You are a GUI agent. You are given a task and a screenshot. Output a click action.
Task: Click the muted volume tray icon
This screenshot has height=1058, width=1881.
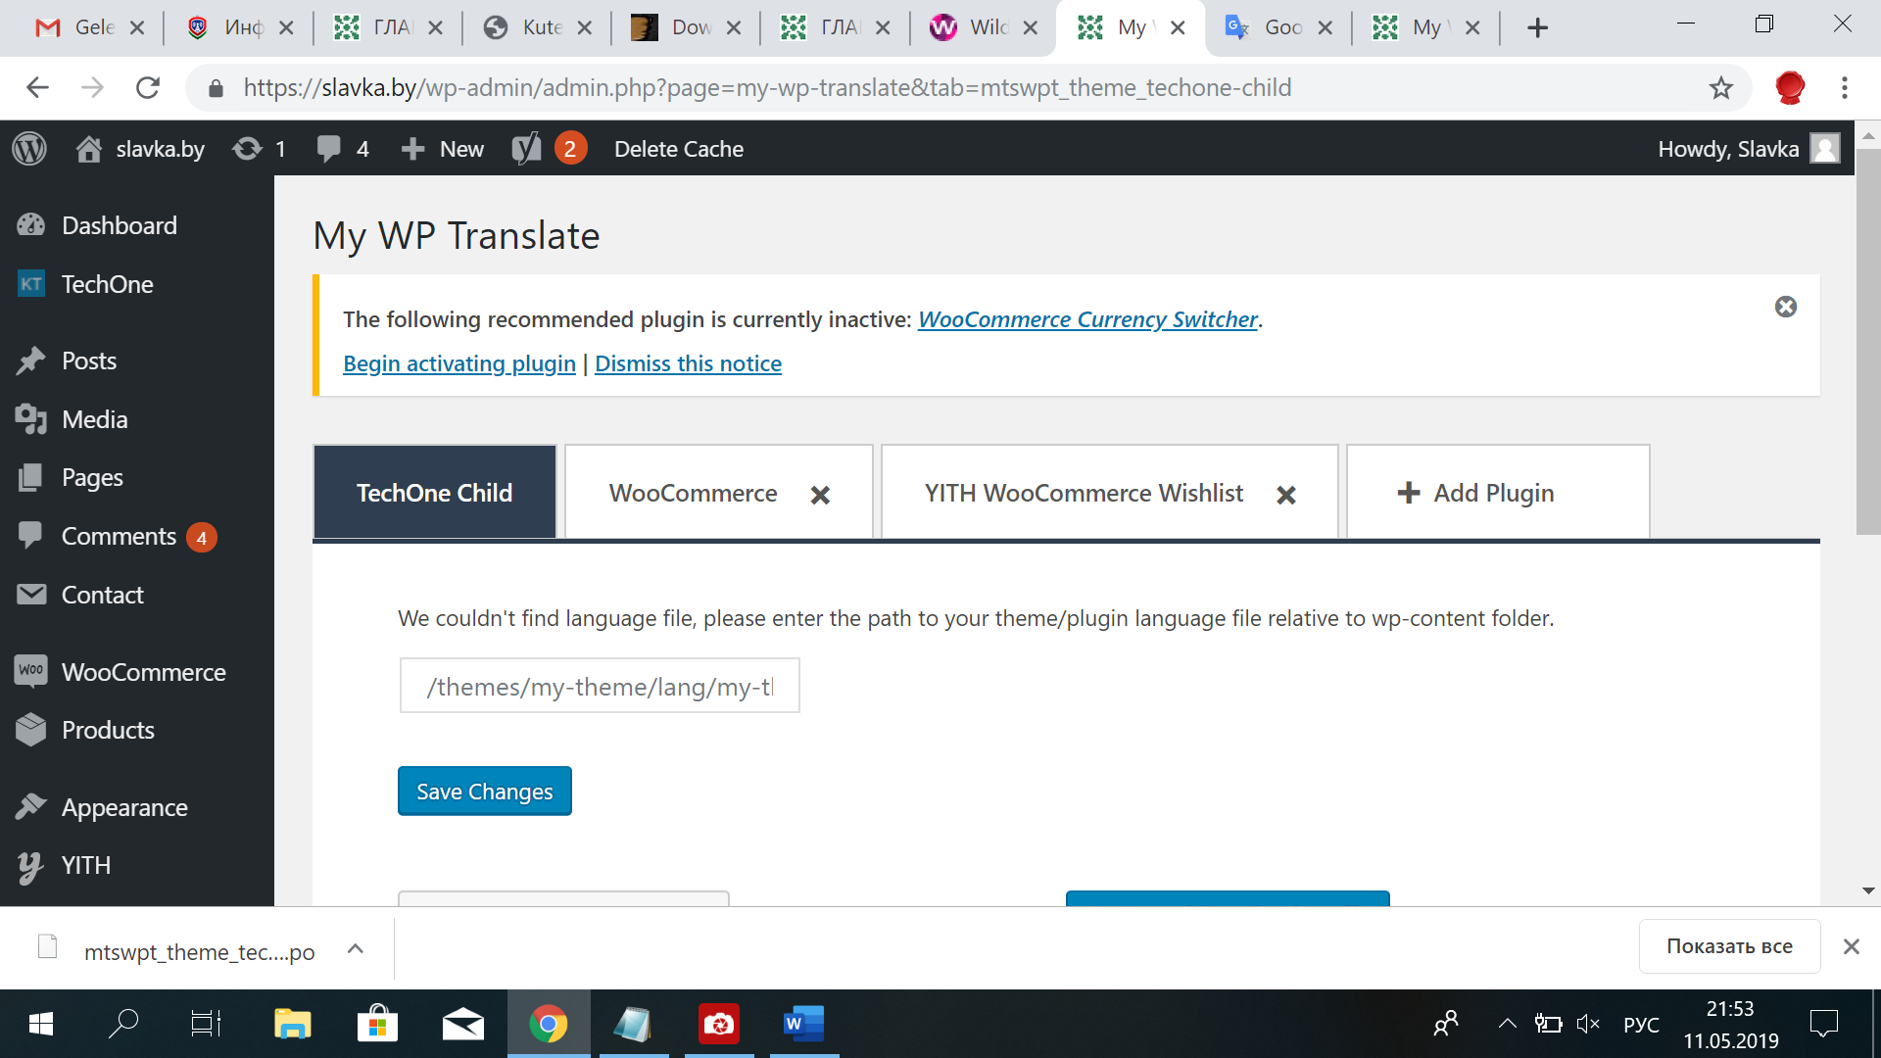(x=1588, y=1025)
